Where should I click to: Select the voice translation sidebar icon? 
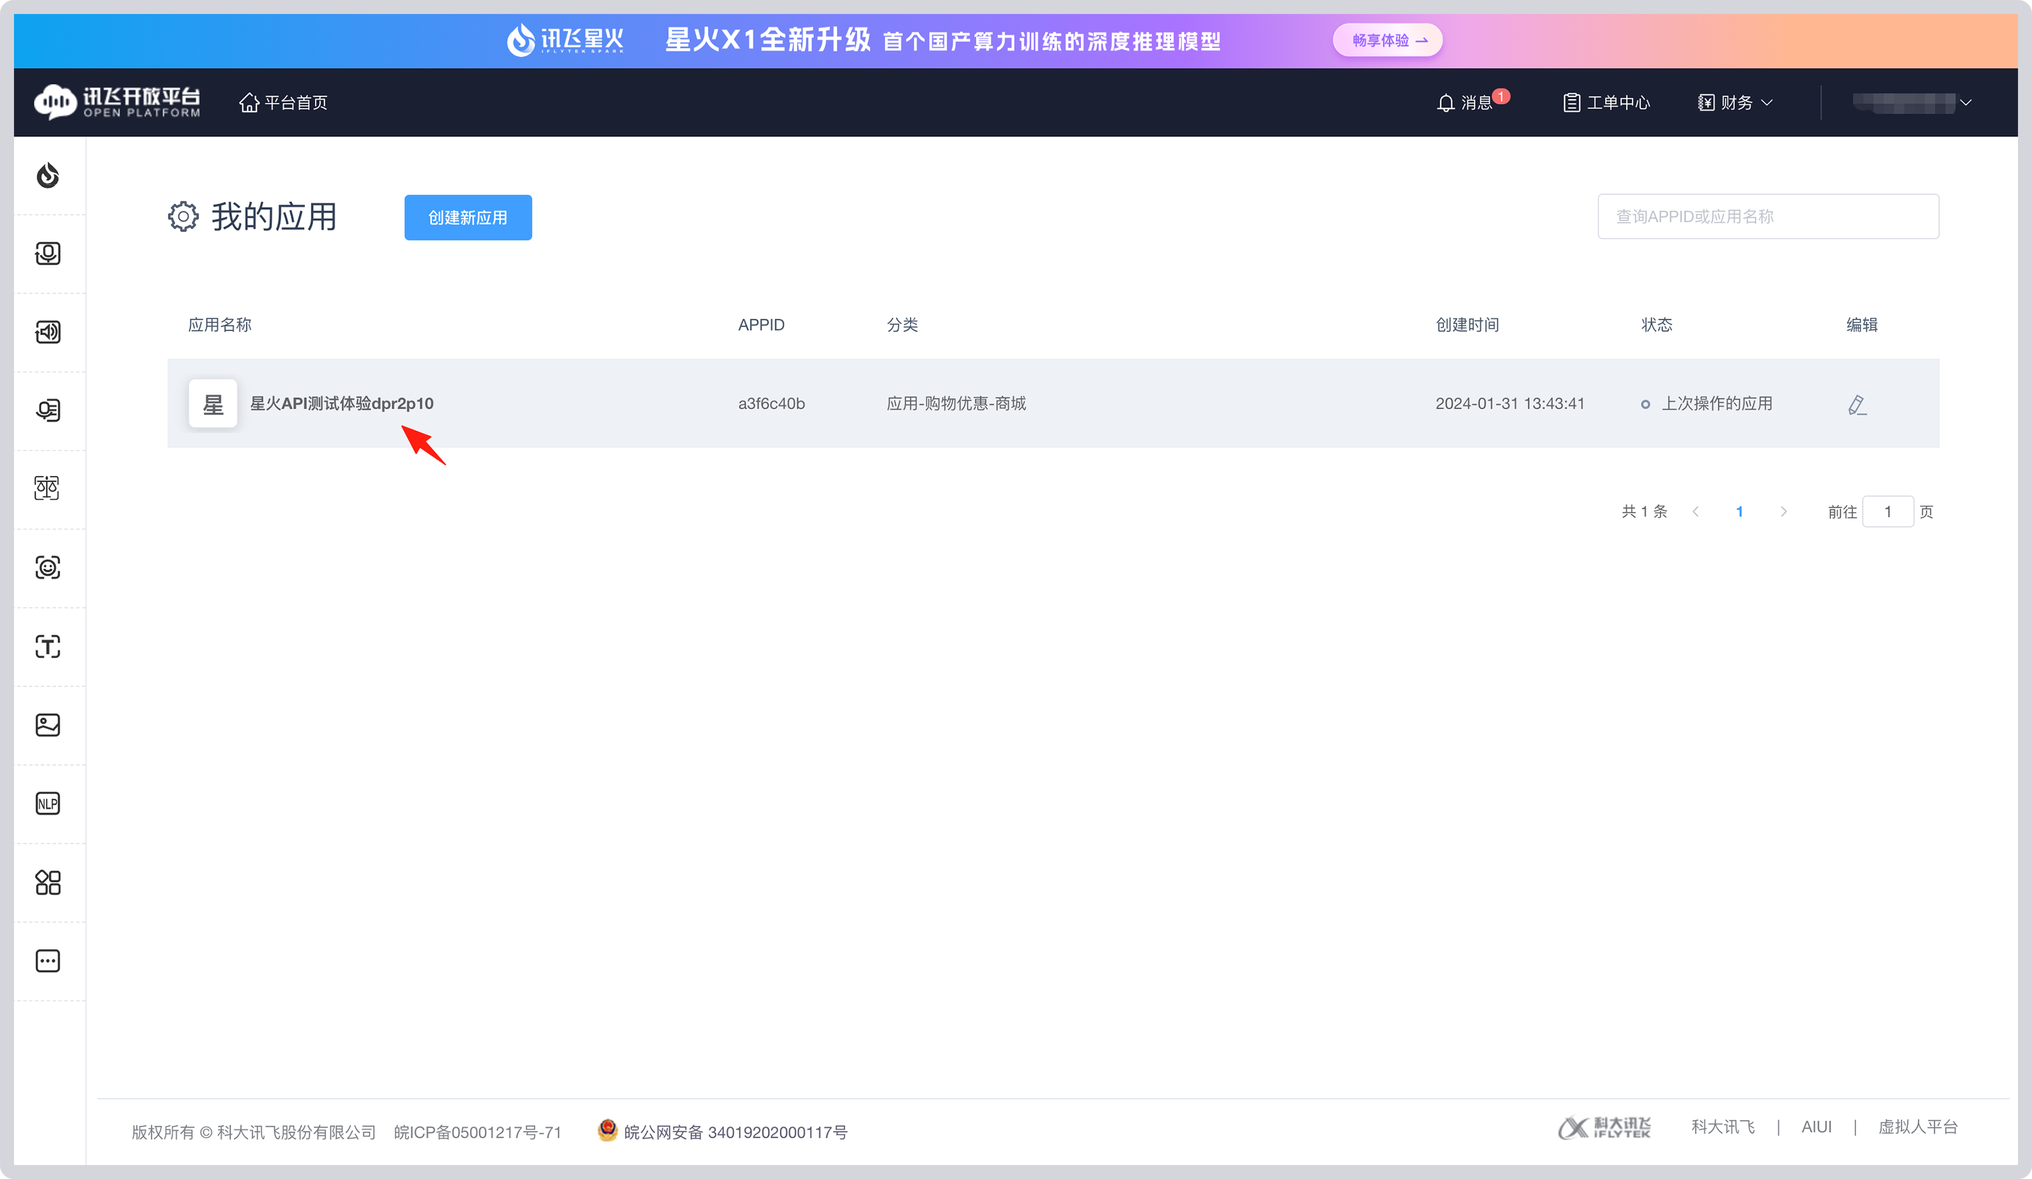(48, 409)
